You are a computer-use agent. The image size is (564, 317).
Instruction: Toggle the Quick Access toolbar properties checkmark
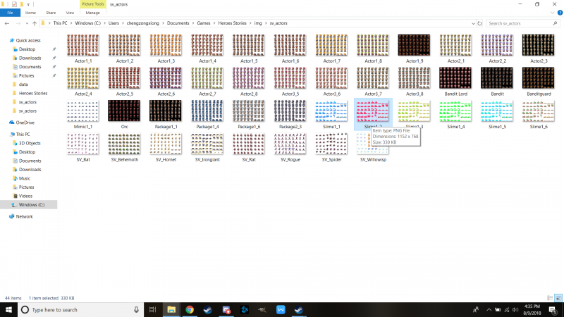[x=14, y=4]
